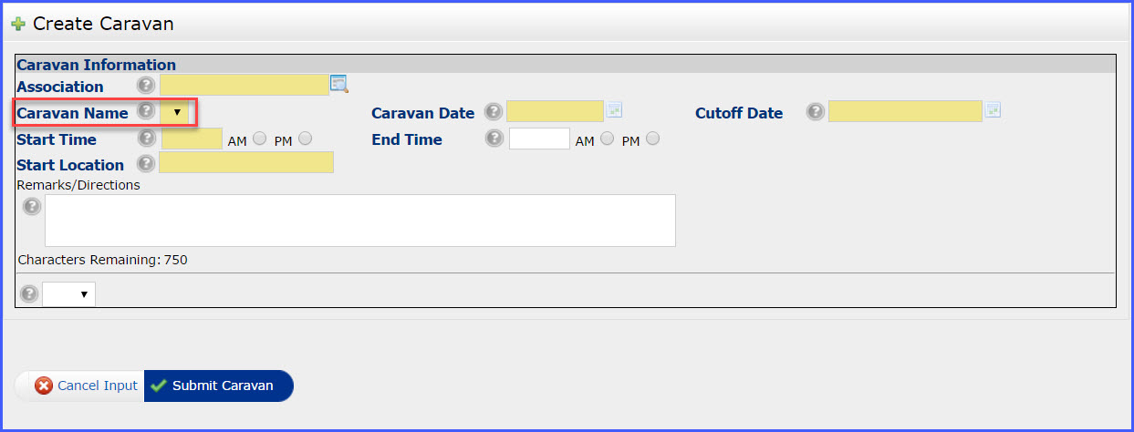Click the help icon beside Start Time

(145, 139)
